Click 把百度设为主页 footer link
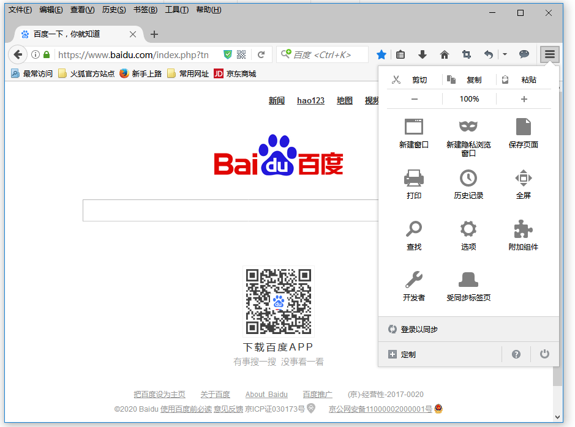 click(x=160, y=395)
